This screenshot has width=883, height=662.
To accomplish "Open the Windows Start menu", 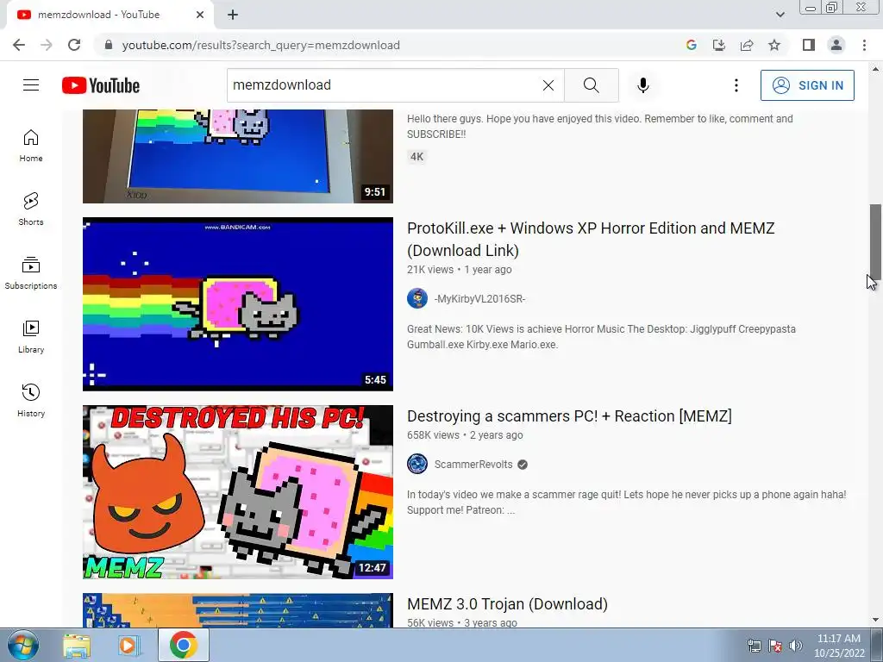I will pyautogui.click(x=22, y=645).
